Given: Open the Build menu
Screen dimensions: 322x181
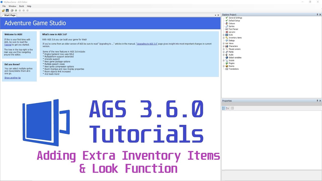Looking at the screenshot, I should click(22, 6).
